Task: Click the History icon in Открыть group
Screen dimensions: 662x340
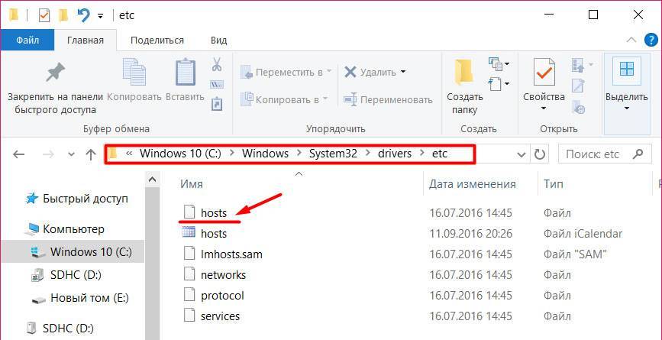Action: click(x=578, y=106)
